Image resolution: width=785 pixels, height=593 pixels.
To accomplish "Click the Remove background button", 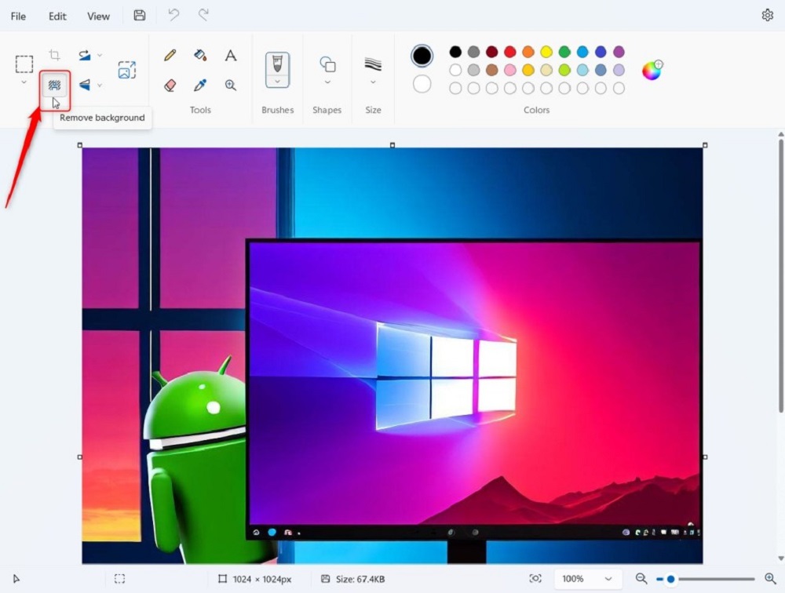I will [55, 85].
